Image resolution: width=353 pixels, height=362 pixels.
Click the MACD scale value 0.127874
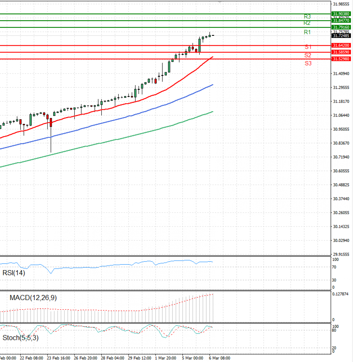340,294
